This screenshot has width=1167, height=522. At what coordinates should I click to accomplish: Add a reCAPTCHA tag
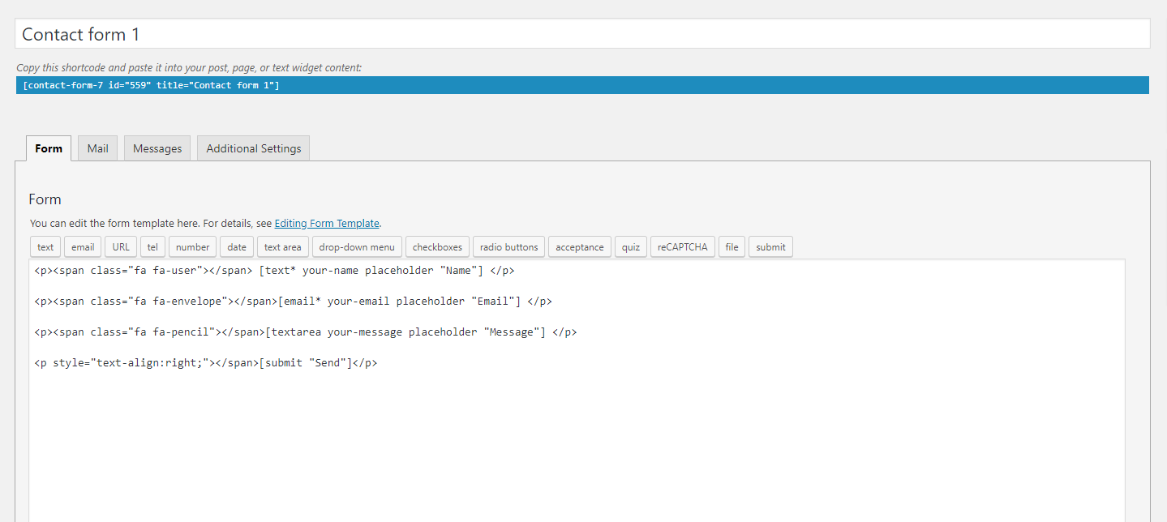click(682, 247)
